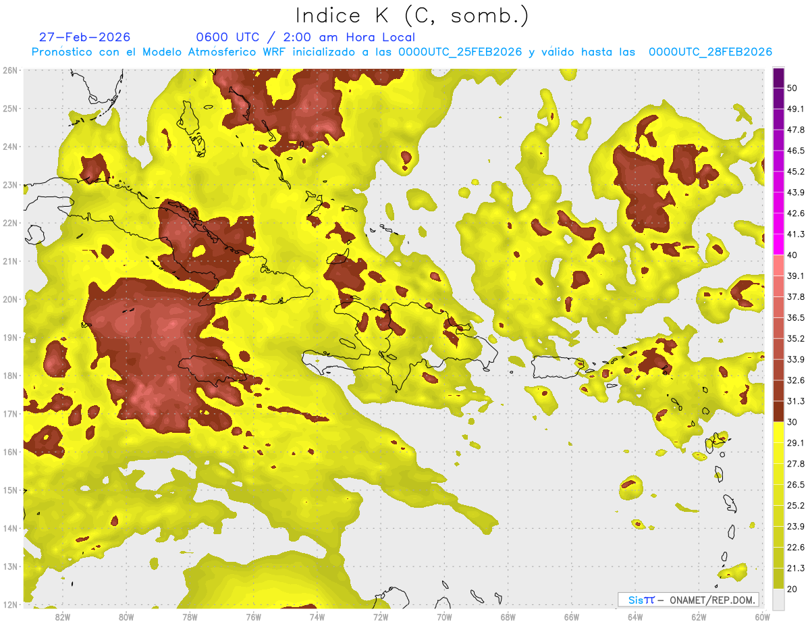Click the colorbar value 23.9
This screenshot has height=626, width=810.
point(795,527)
